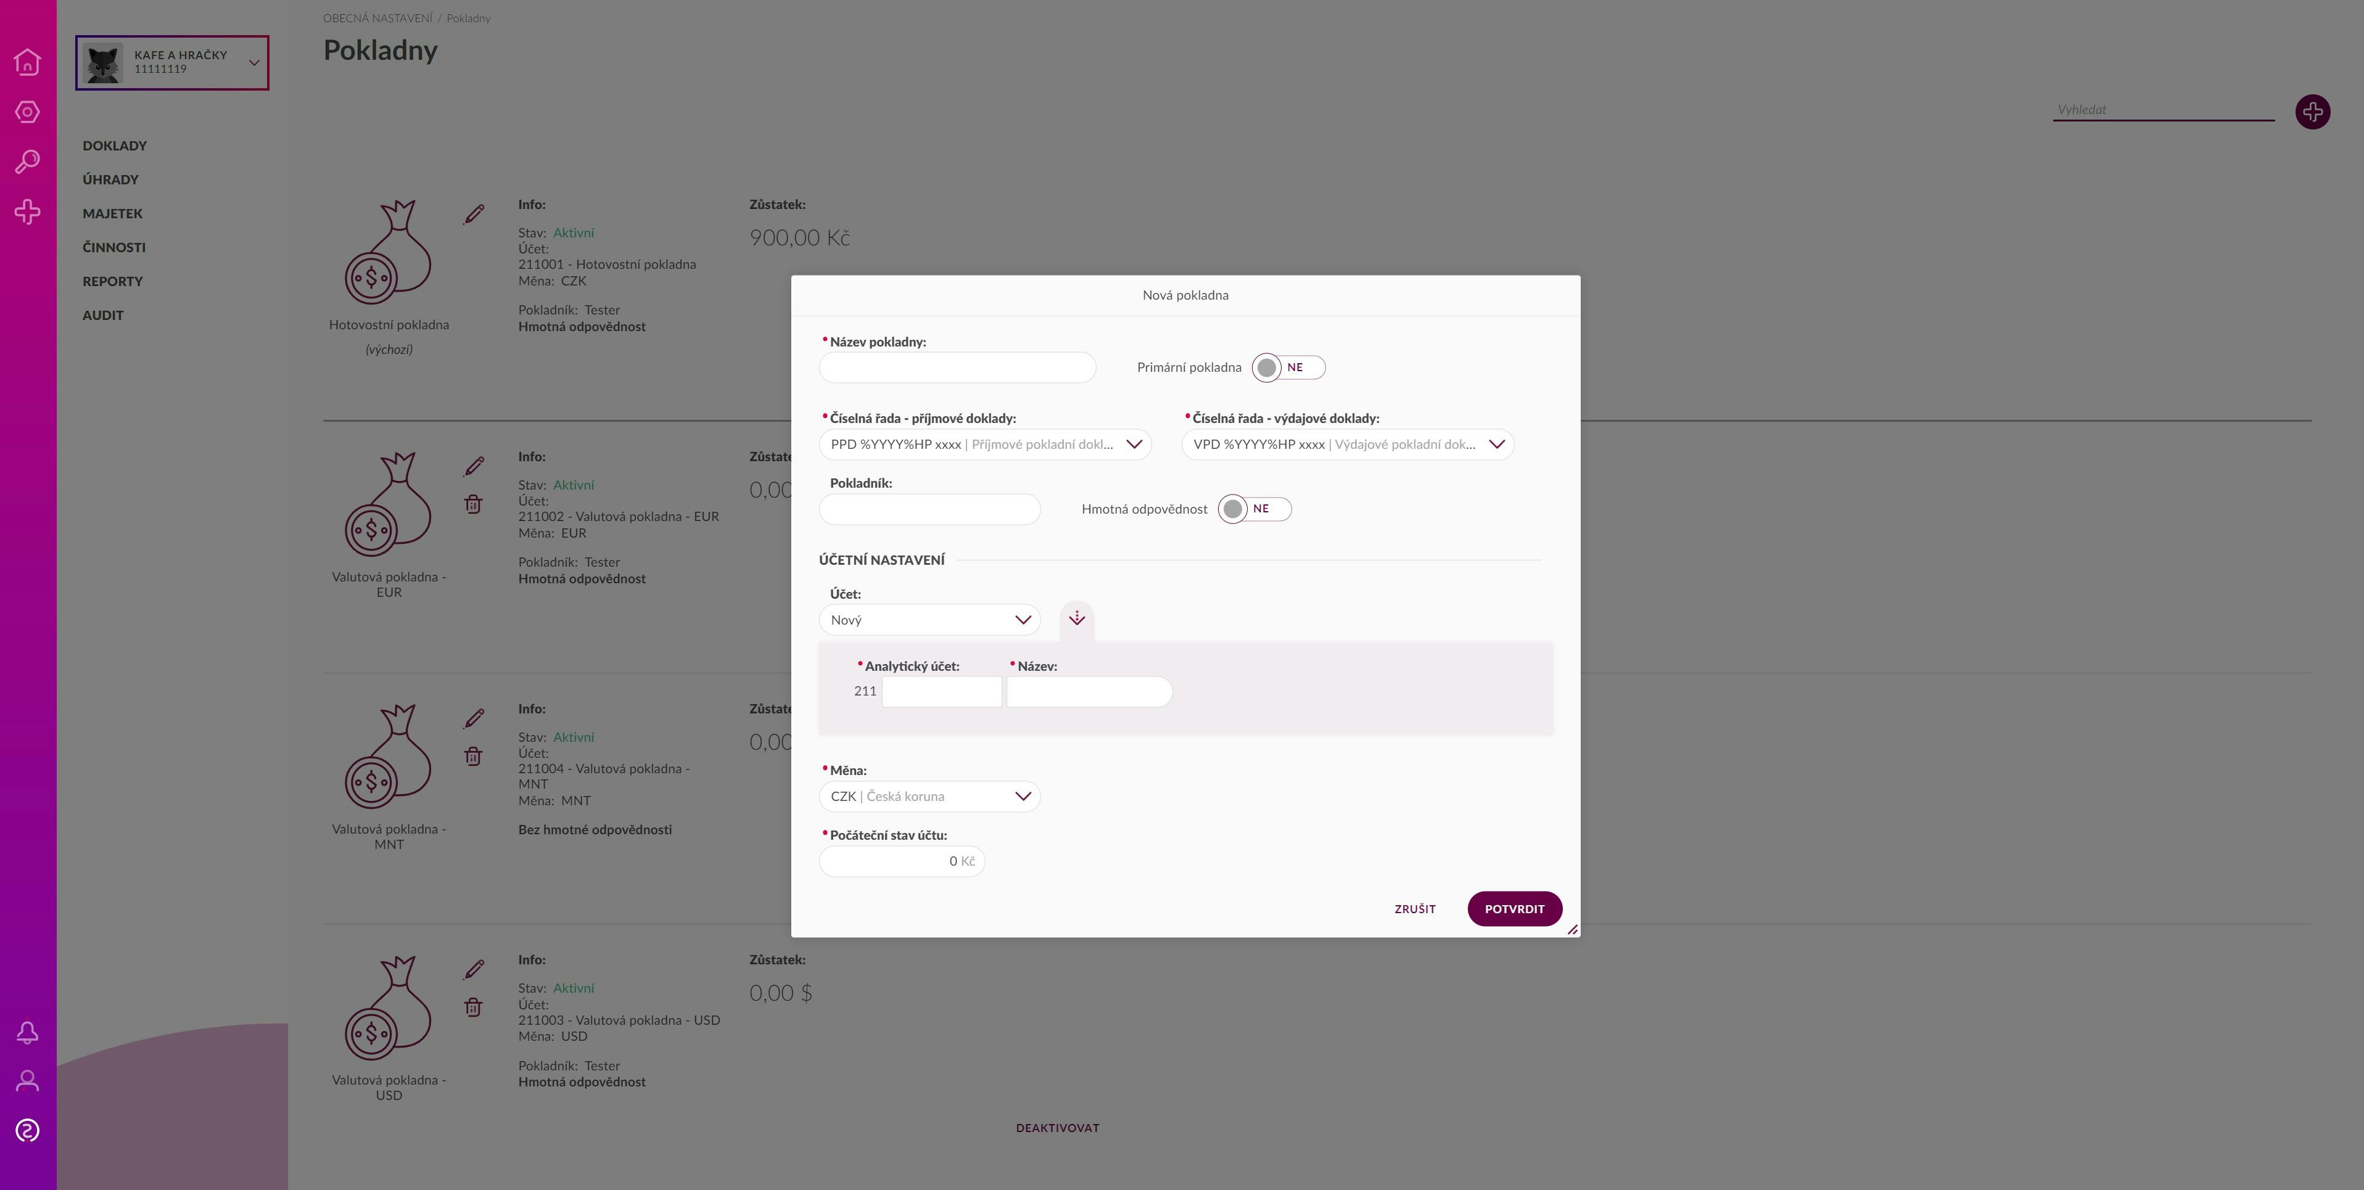2364x1190 pixels.
Task: Edit Valutová pokladna - EUR pencil icon
Action: [x=474, y=466]
